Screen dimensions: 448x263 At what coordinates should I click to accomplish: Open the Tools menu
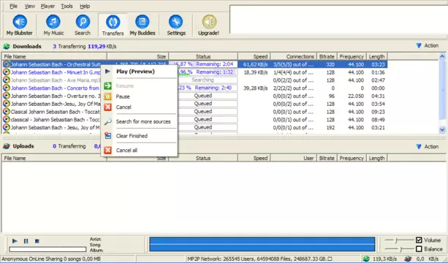[x=67, y=6]
